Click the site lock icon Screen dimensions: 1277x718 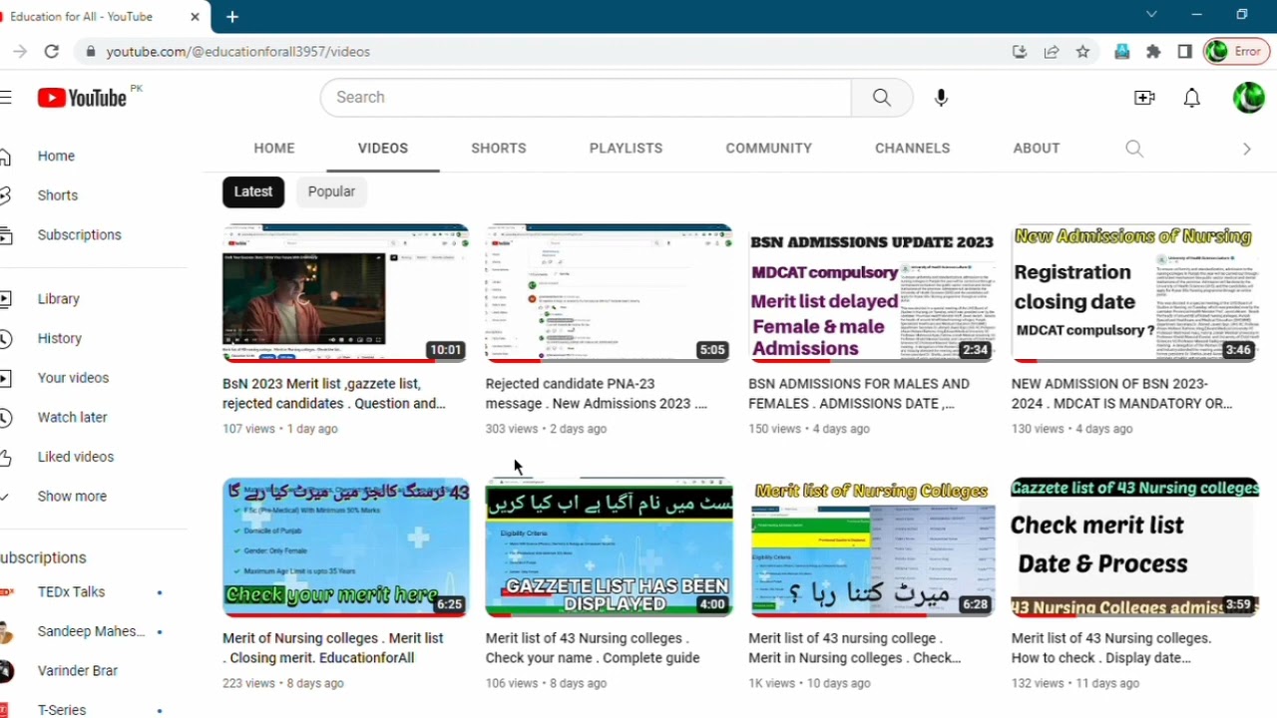click(91, 52)
